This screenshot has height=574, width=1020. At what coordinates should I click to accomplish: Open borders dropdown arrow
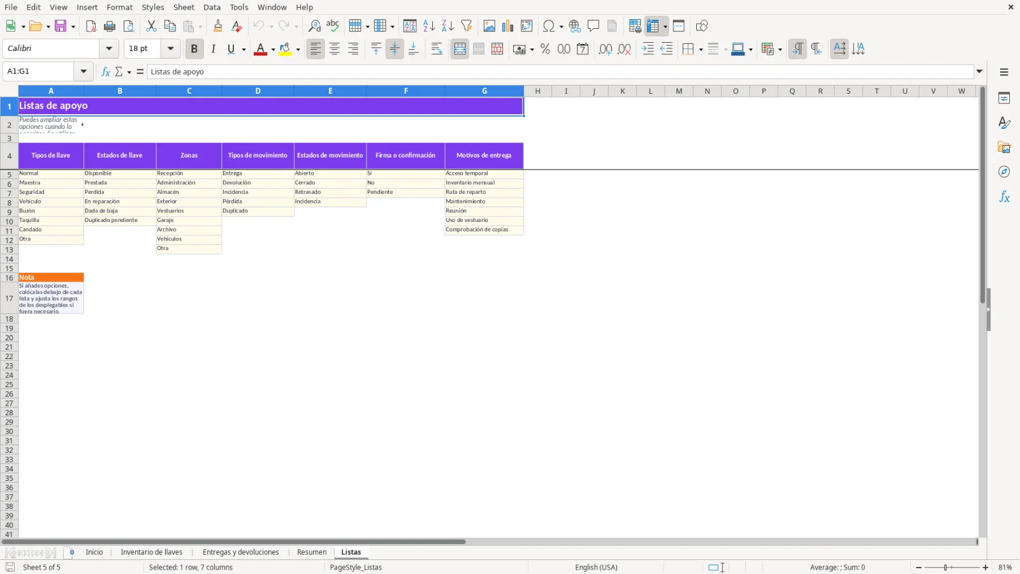(x=701, y=50)
